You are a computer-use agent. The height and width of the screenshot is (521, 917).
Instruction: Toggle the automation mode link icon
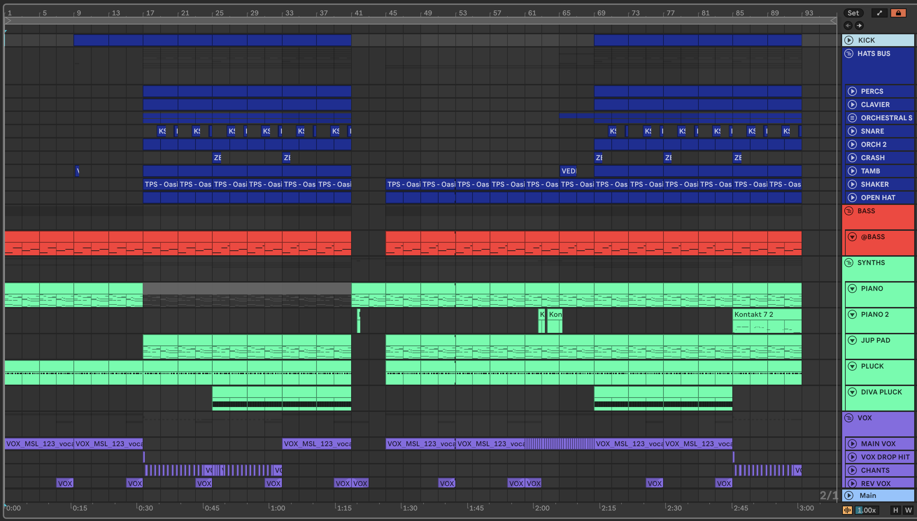pos(879,13)
